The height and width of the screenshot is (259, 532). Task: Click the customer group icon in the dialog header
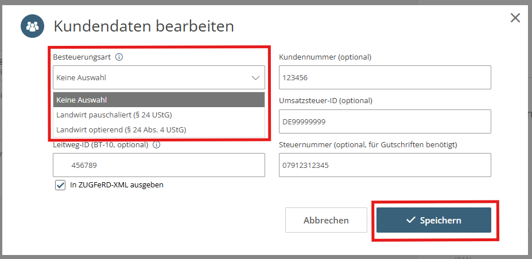33,26
